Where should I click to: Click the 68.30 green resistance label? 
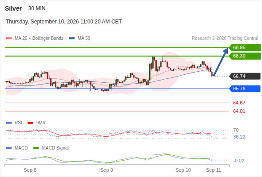(245, 56)
